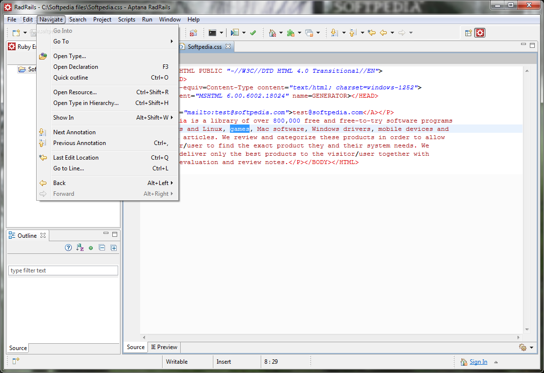
Task: Maximize the editor area pane
Action: [532, 45]
